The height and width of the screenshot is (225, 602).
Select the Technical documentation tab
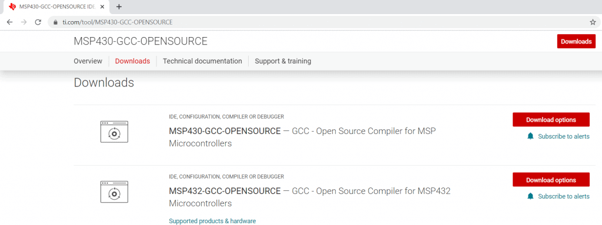[x=202, y=61]
